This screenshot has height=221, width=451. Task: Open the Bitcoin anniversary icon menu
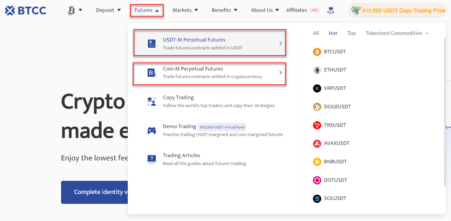(x=75, y=10)
